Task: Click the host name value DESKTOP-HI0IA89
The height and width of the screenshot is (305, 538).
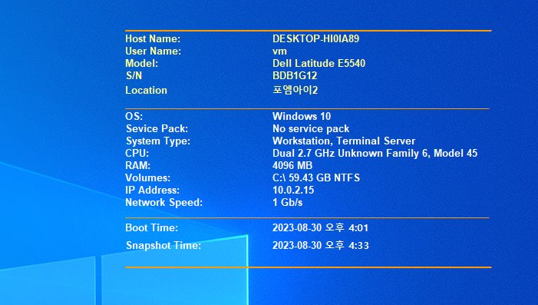Action: 315,39
